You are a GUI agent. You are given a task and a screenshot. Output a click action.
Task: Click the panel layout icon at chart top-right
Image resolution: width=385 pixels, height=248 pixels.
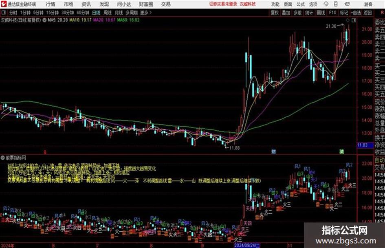tap(354, 20)
